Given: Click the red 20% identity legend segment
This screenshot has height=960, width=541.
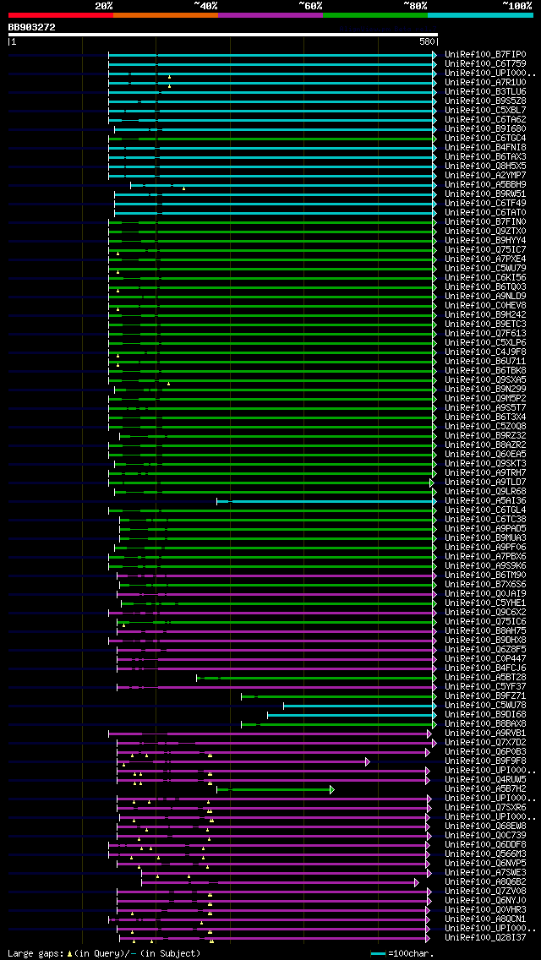Looking at the screenshot, I should (x=61, y=14).
